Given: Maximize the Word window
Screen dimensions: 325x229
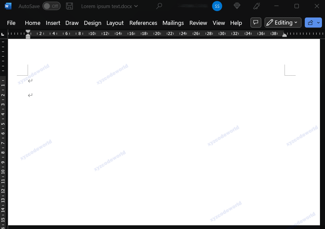Looking at the screenshot, I should pyautogui.click(x=297, y=6).
